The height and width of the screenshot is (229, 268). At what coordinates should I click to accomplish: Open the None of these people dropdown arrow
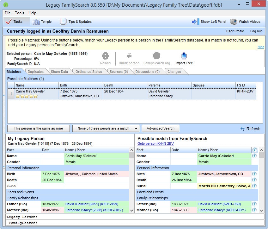[x=136, y=129]
